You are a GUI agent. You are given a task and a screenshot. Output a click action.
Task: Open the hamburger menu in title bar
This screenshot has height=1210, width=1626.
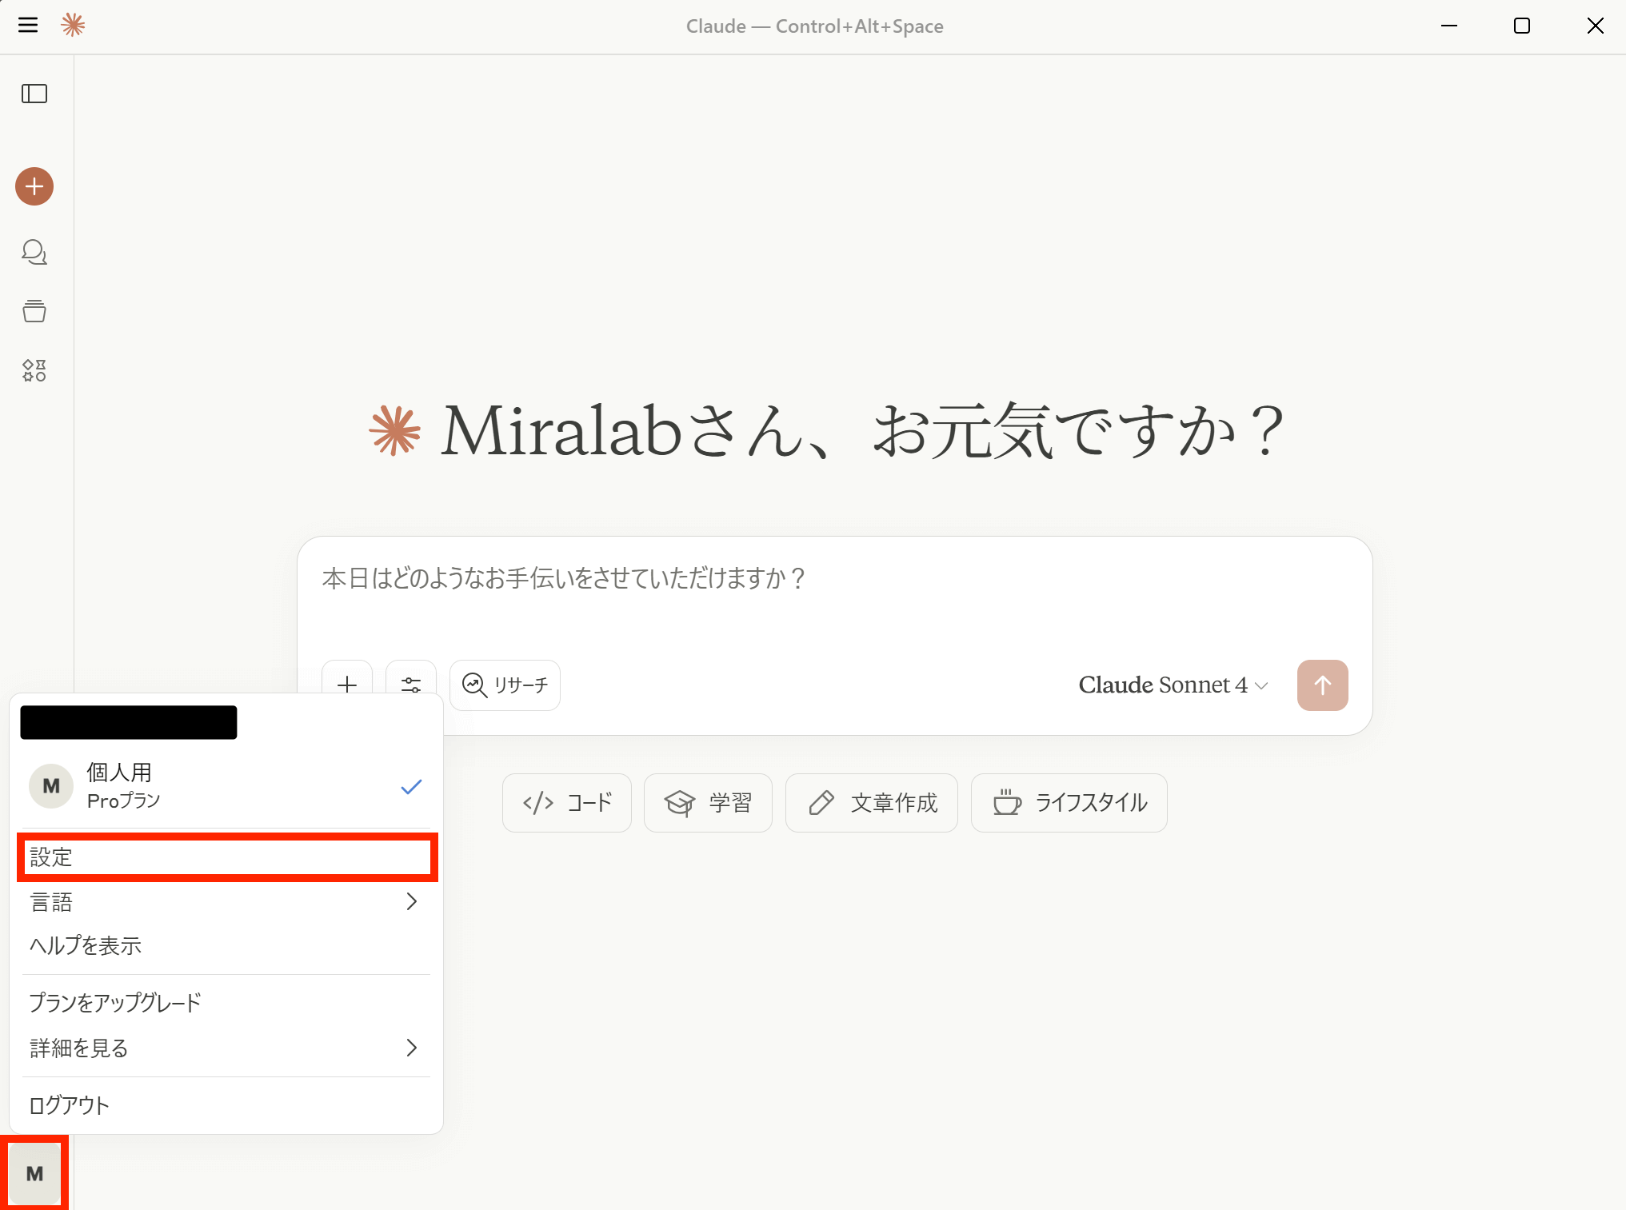pyautogui.click(x=28, y=26)
